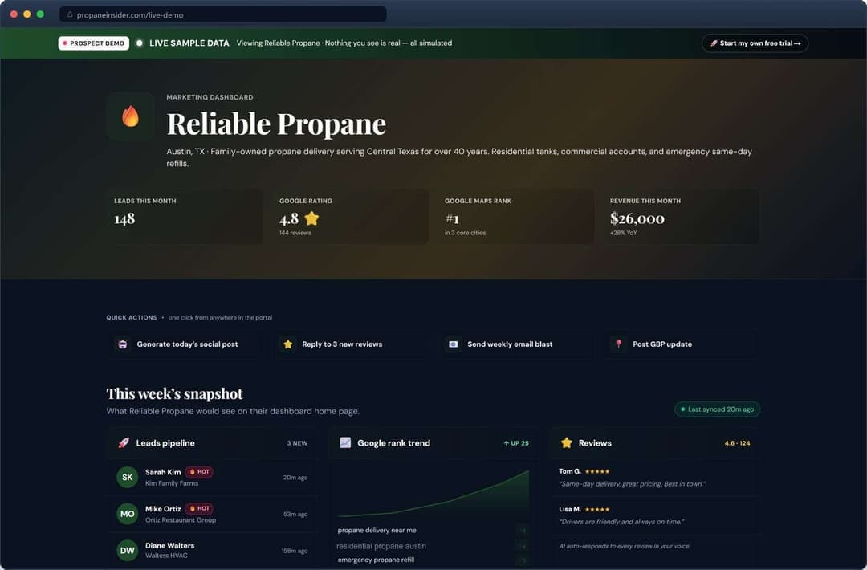Click the browser URL address field

click(223, 15)
